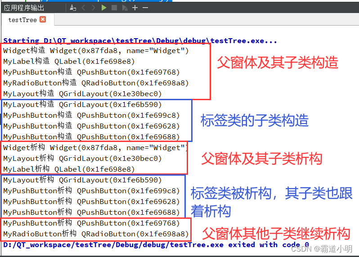Click MyLayout析构 QGridLayout(0x1fe6b590) line
This screenshot has width=359, height=257.
[82, 180]
